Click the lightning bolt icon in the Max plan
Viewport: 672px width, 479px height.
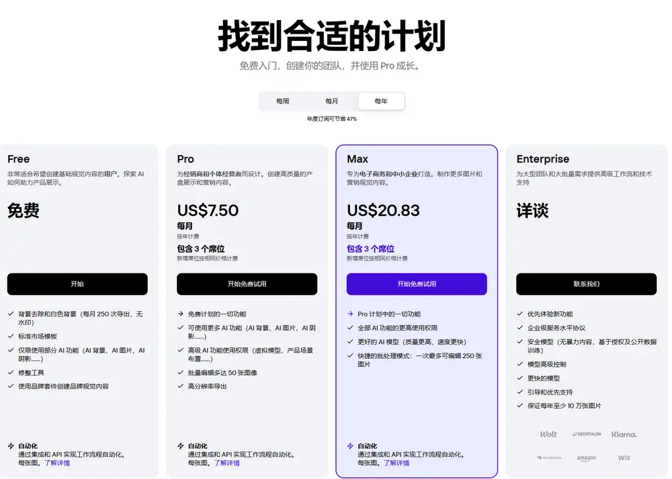[x=350, y=446]
